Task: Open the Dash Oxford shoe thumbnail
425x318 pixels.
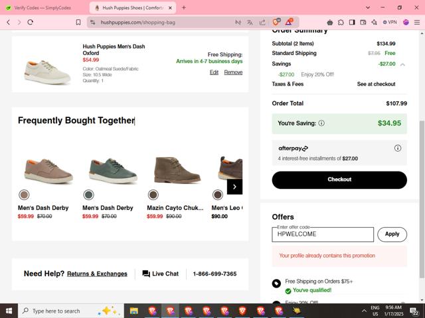Action: point(47,72)
